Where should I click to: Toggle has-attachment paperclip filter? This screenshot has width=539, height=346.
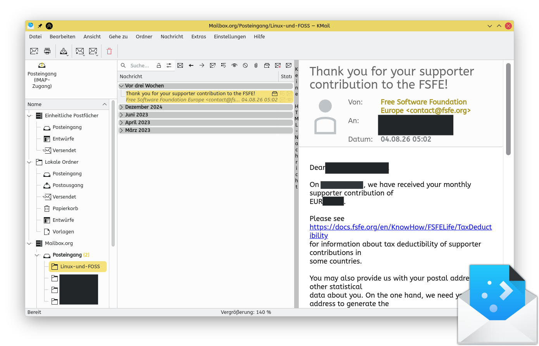pos(256,65)
